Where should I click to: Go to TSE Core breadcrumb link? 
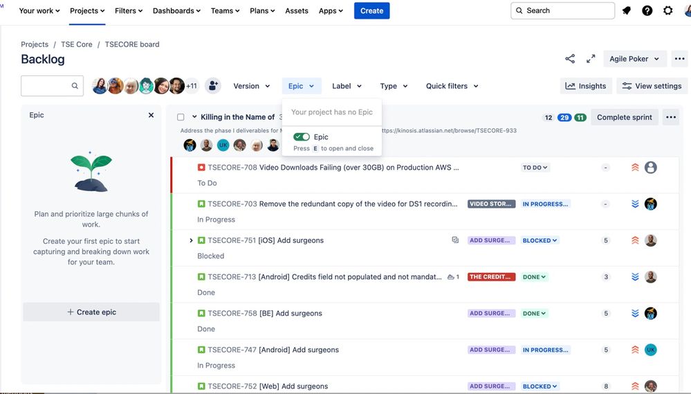pyautogui.click(x=77, y=44)
